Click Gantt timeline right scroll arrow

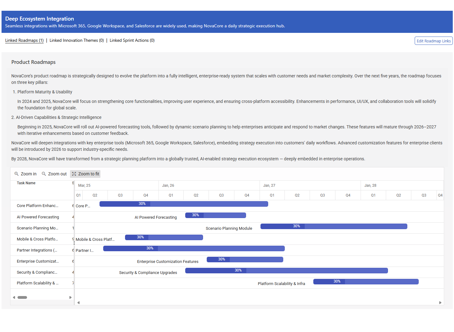click(x=440, y=303)
